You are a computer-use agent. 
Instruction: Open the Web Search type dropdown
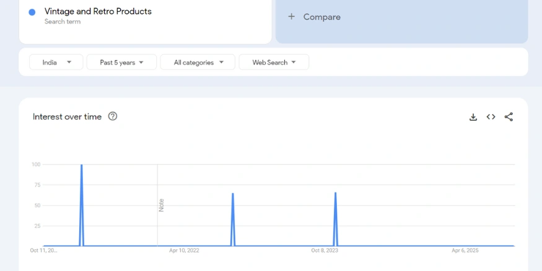(274, 62)
